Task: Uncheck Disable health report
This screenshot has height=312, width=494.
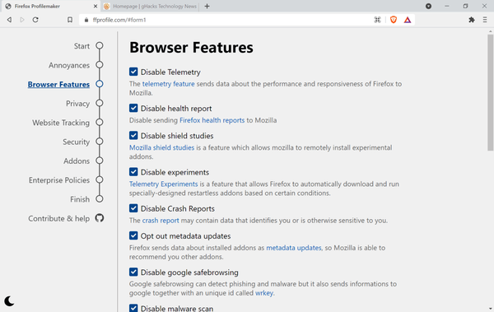Action: [133, 108]
